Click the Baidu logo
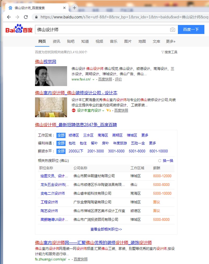The height and width of the screenshot is (264, 209). point(19,29)
